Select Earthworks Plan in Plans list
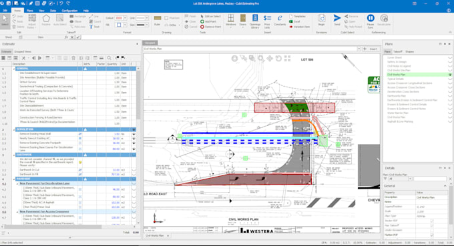454x246 pixels. coord(397,96)
